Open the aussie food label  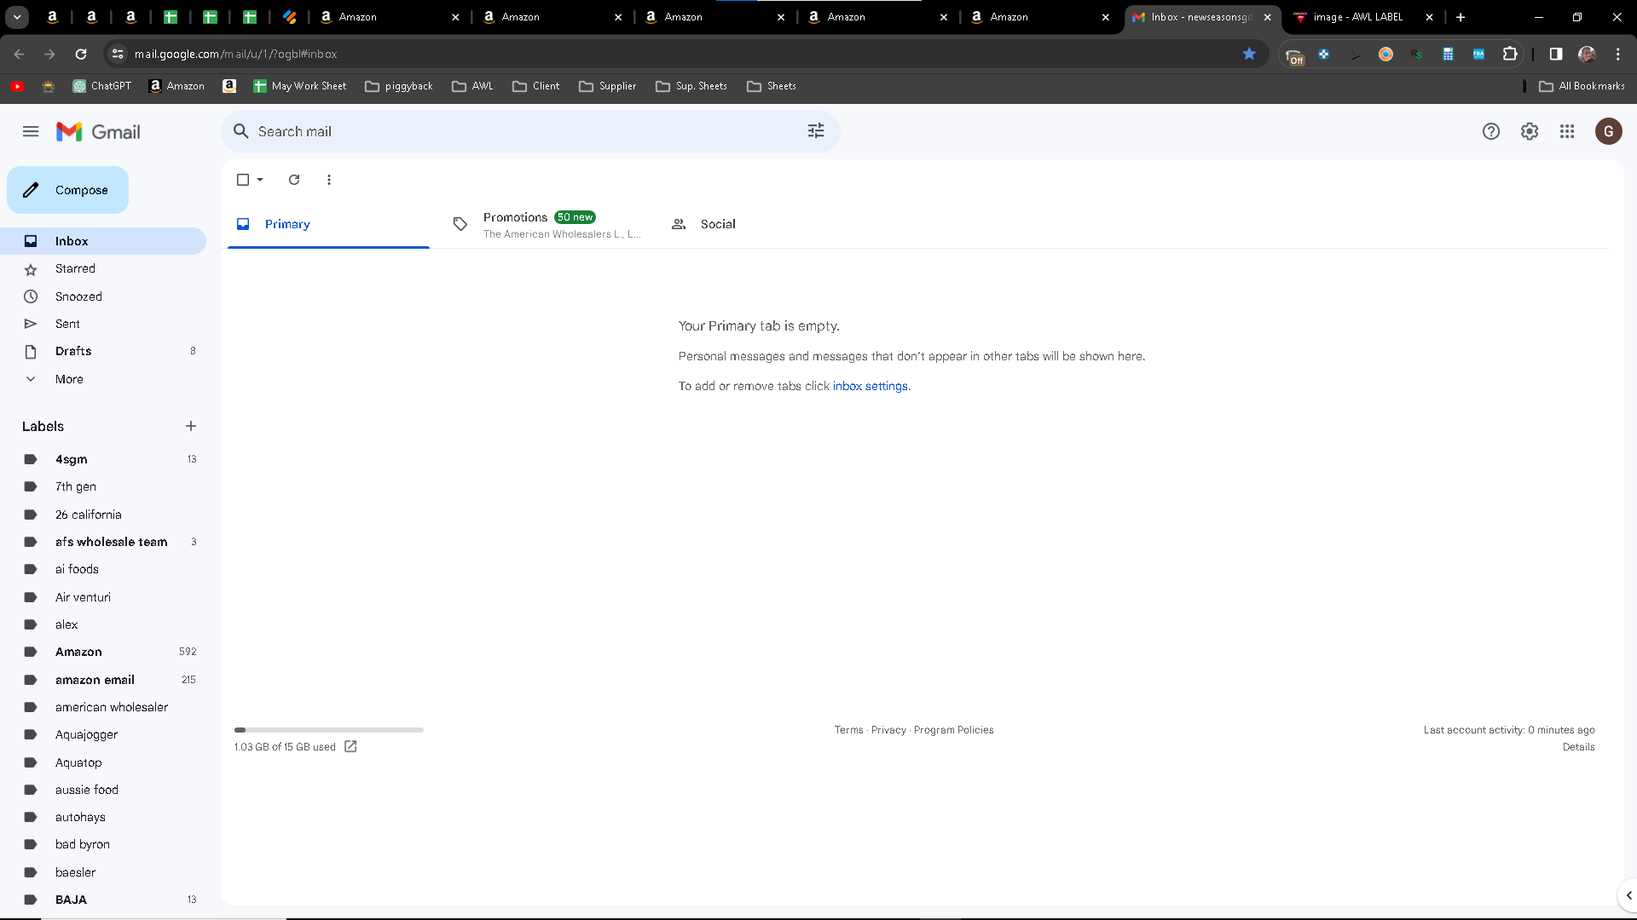coord(103,790)
